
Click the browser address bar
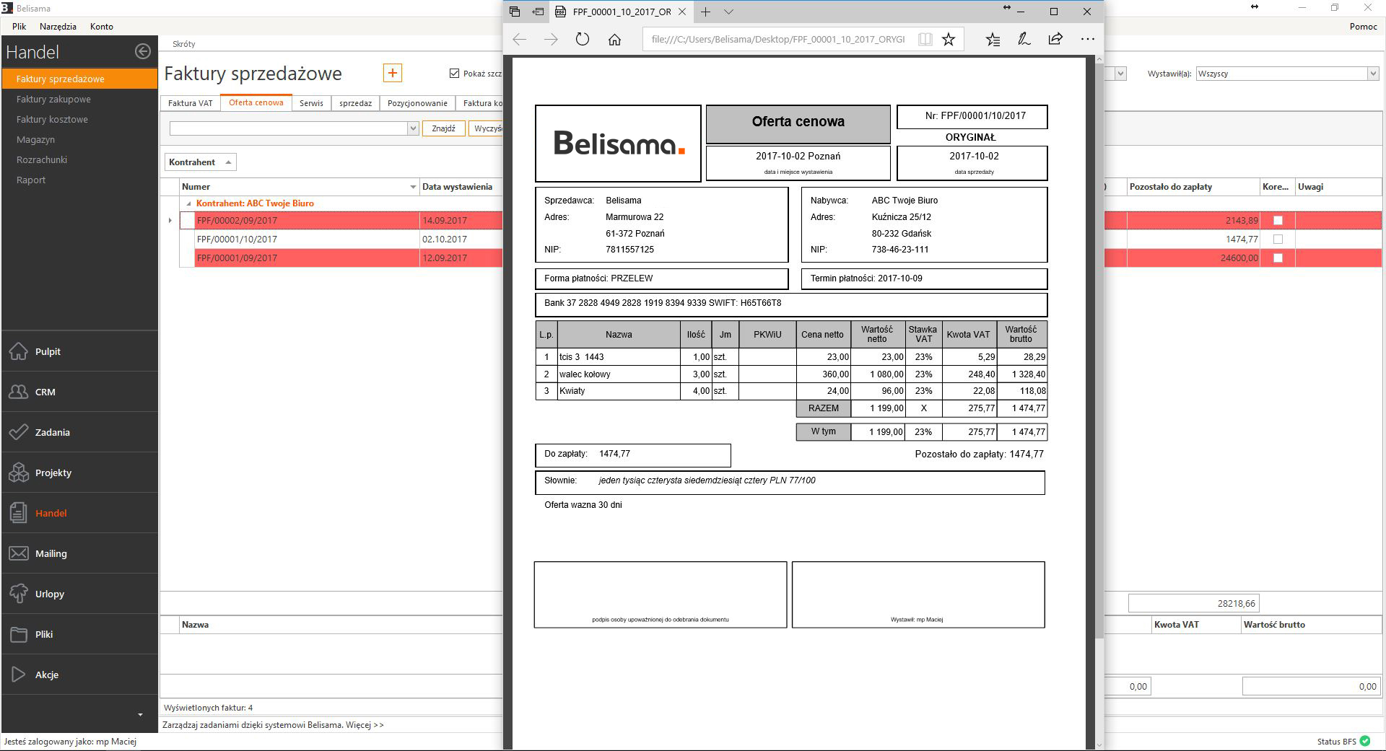777,40
